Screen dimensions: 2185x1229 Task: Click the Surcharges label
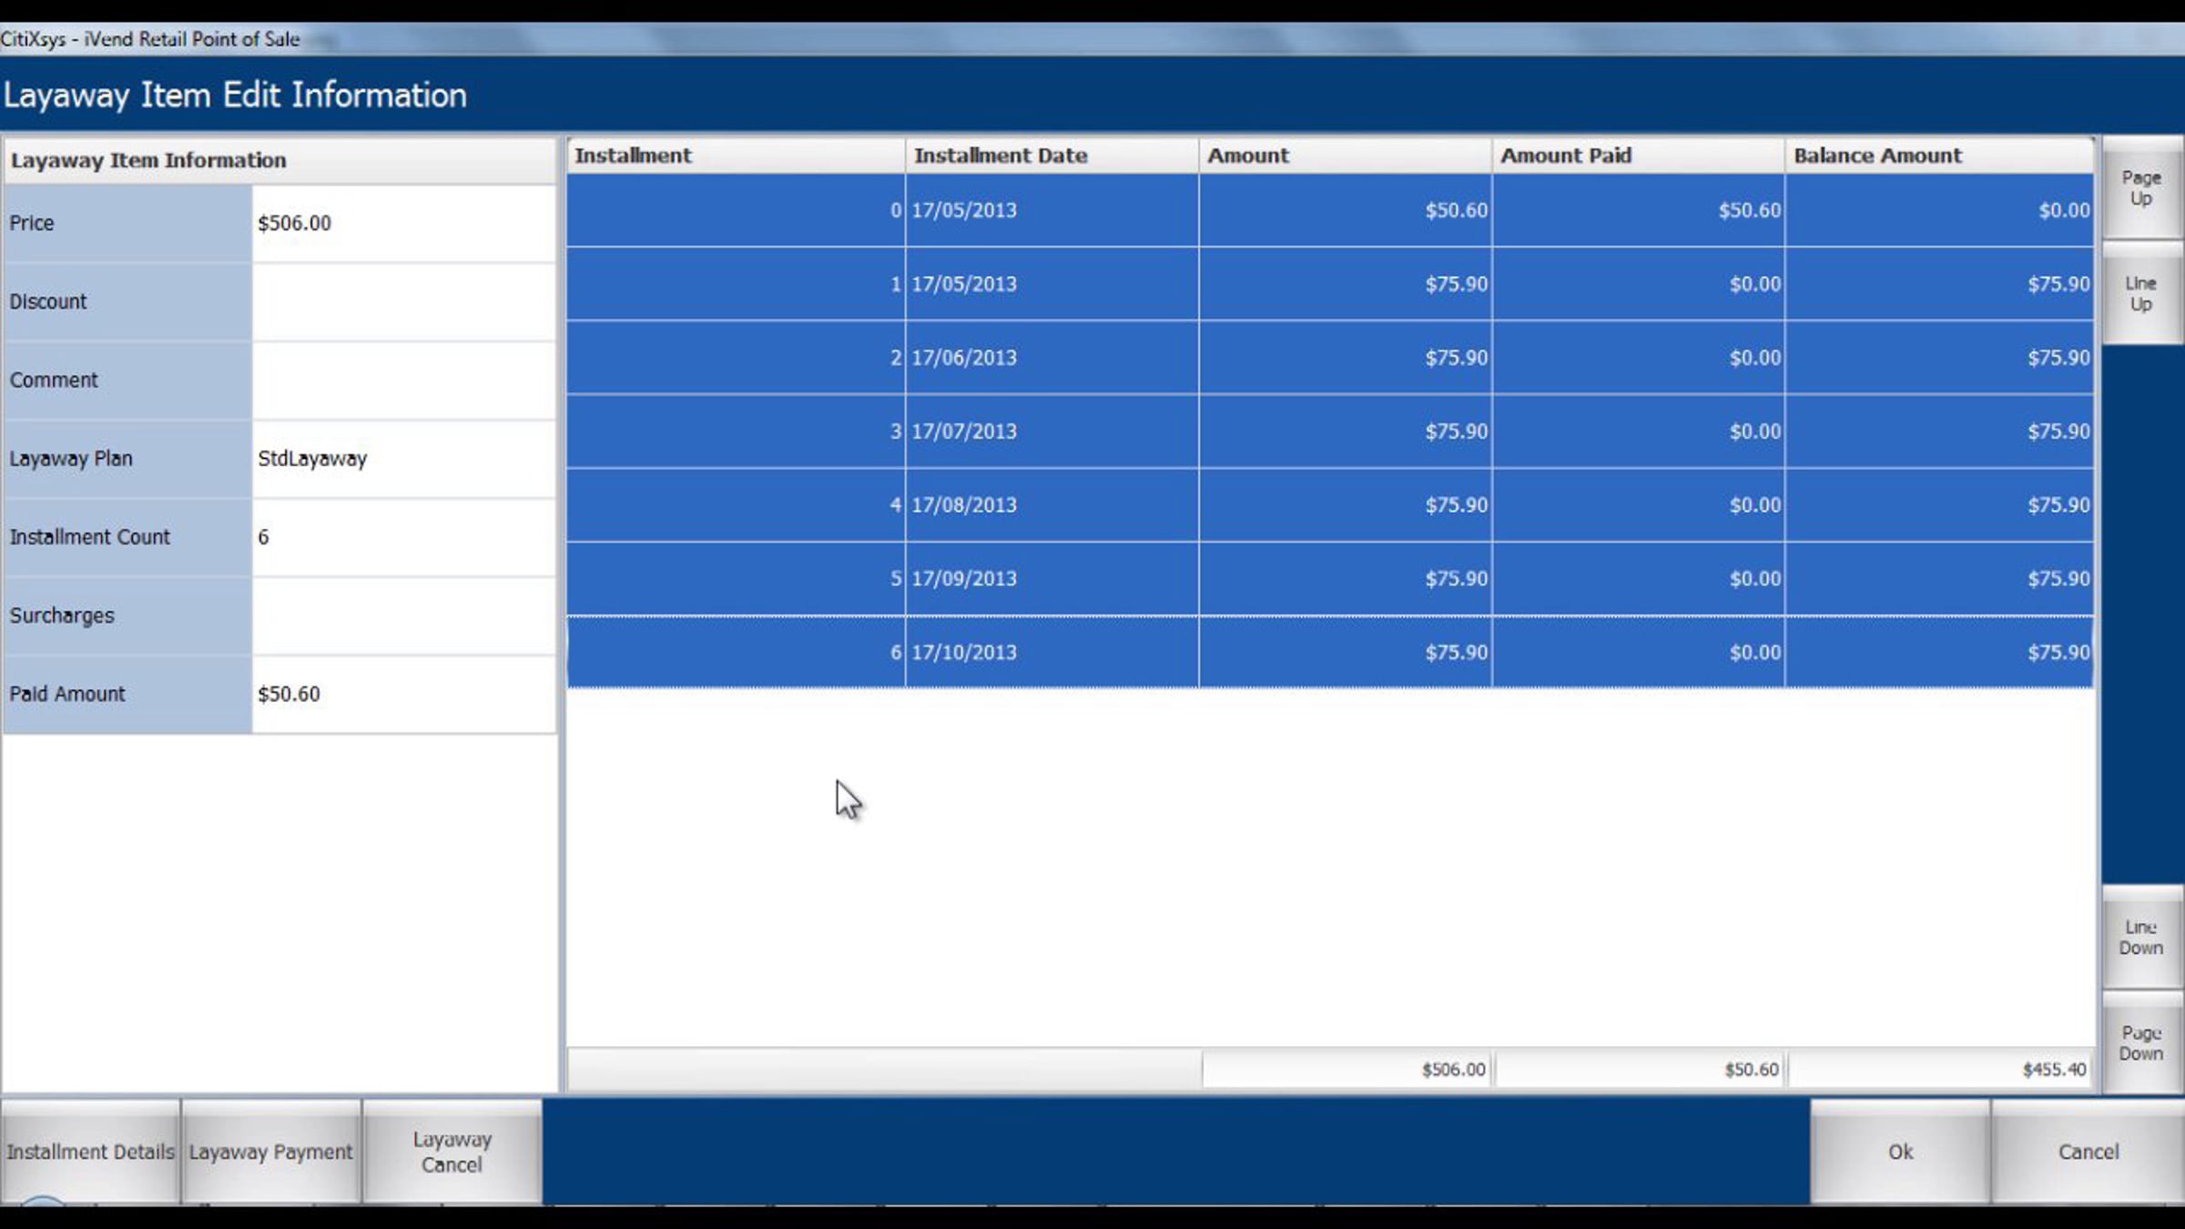62,615
